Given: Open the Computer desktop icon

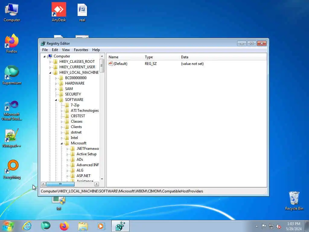Looking at the screenshot, I should tap(12, 12).
